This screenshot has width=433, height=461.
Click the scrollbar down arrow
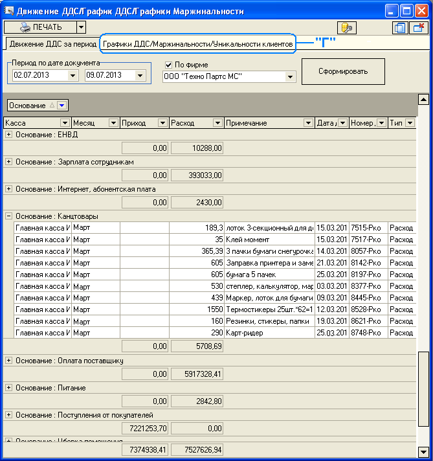[x=423, y=452]
